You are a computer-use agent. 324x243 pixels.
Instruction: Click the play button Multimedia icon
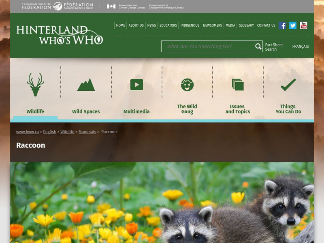[136, 85]
